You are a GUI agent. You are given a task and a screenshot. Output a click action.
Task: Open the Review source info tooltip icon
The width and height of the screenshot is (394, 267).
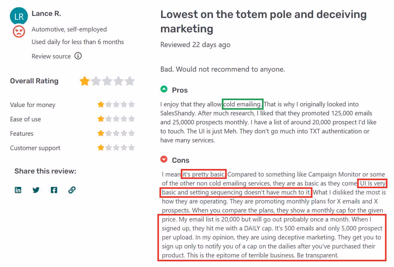78,56
